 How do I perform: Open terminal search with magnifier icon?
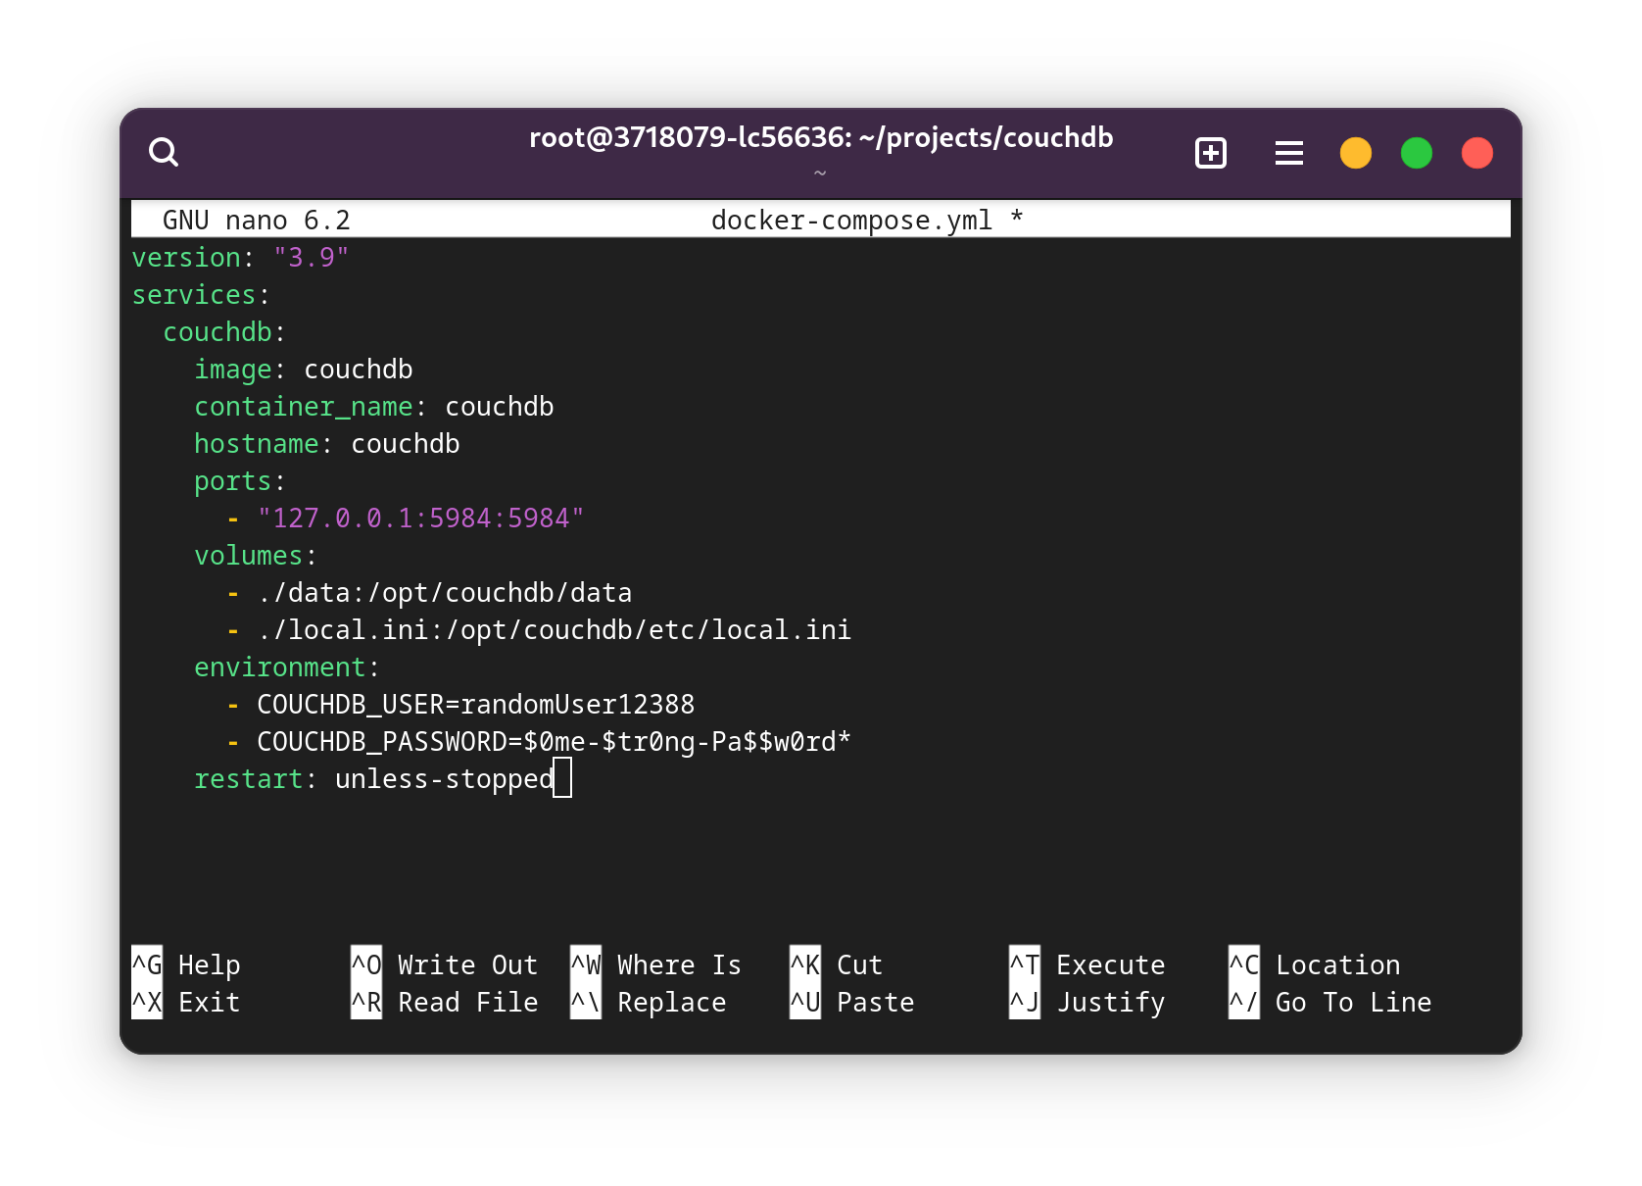(164, 152)
